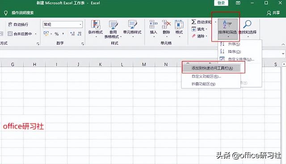Screen dimensions: 286x164
Task: Click the ribbon display options icon
Action: click(x=238, y=3)
